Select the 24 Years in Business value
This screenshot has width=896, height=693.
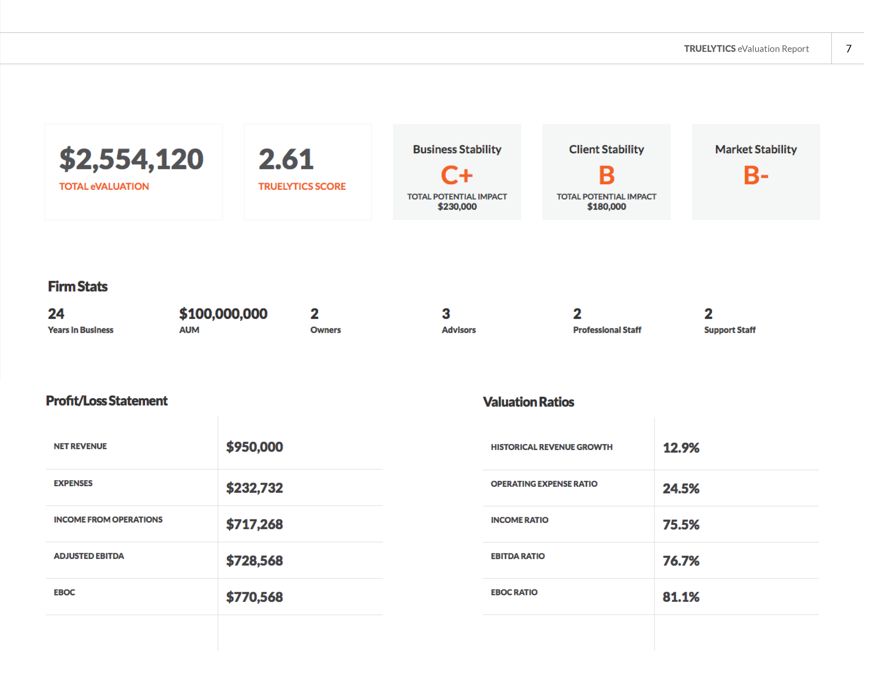[56, 314]
